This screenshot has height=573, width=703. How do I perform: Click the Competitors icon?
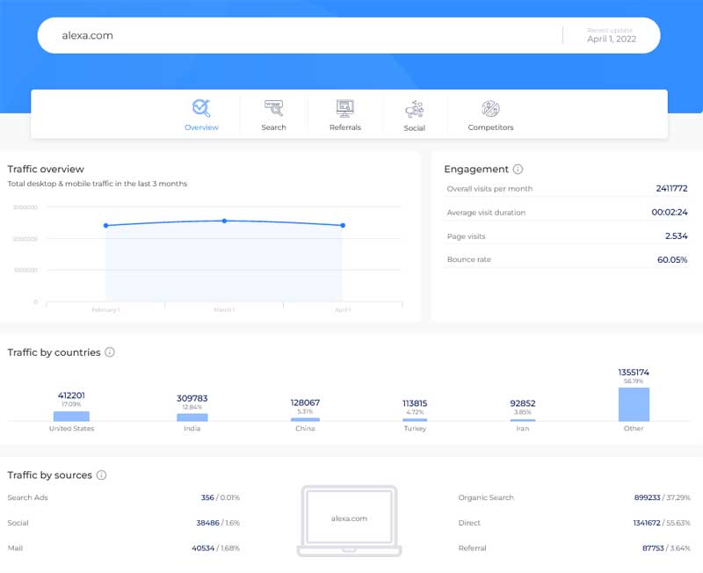click(x=490, y=108)
